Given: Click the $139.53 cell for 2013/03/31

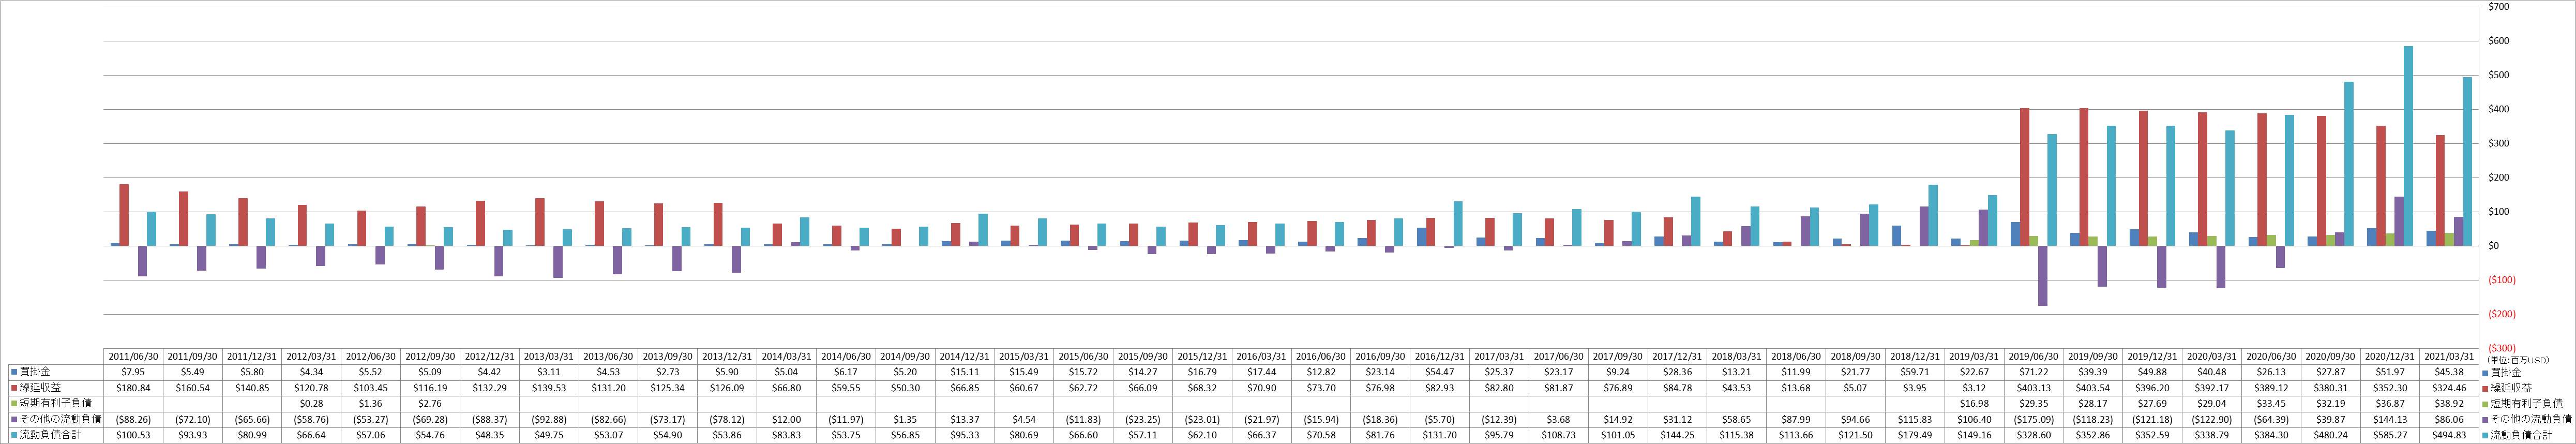Looking at the screenshot, I should tap(549, 388).
